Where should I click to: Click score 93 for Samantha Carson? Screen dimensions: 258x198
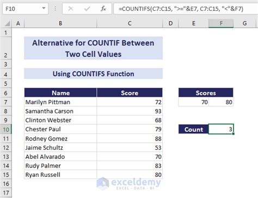(x=130, y=111)
